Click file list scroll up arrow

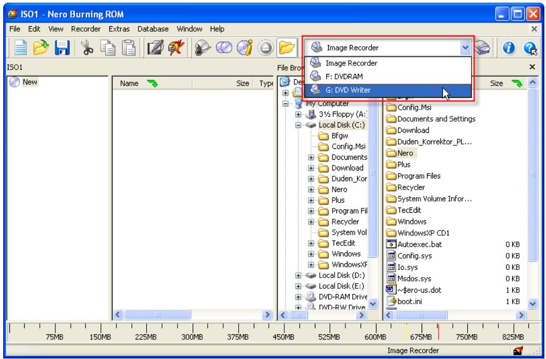coord(533,83)
